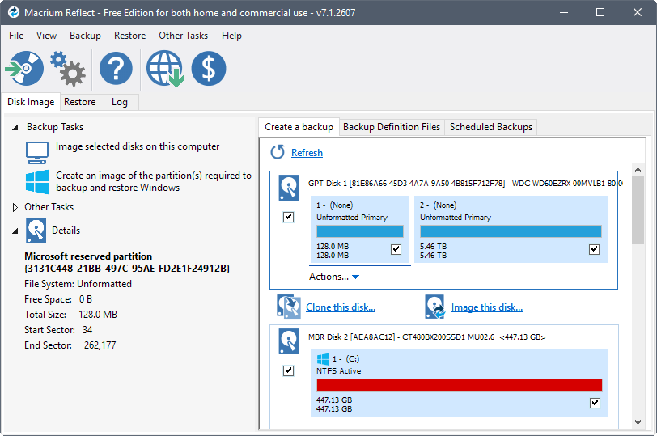Click the Clone this disk link
Screen dimensions: 657x436
pyautogui.click(x=340, y=307)
